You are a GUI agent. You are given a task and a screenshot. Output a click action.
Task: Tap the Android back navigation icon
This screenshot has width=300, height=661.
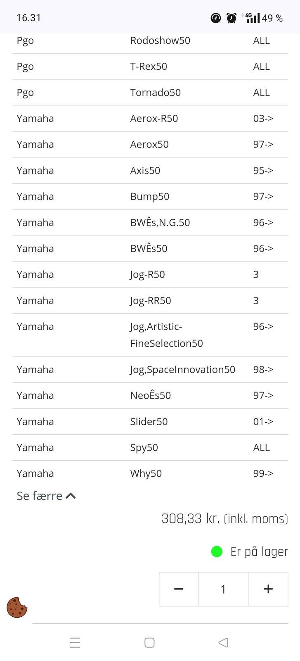[223, 642]
